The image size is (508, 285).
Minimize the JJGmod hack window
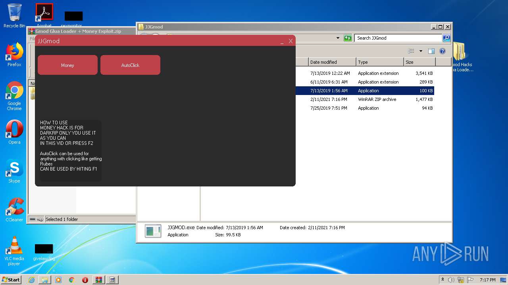[282, 41]
